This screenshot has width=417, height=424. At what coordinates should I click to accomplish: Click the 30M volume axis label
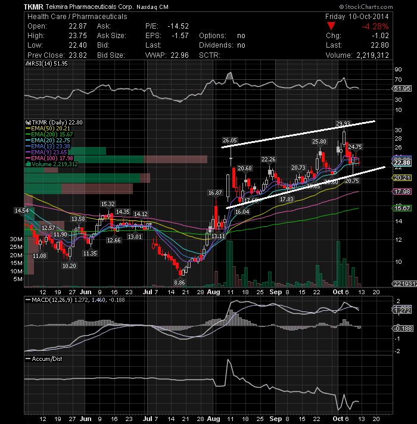(x=16, y=239)
